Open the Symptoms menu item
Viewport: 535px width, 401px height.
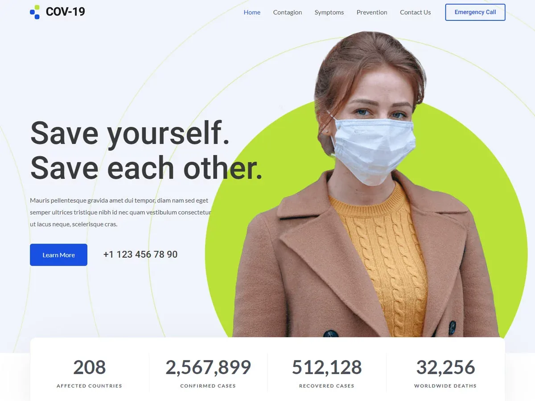[329, 12]
